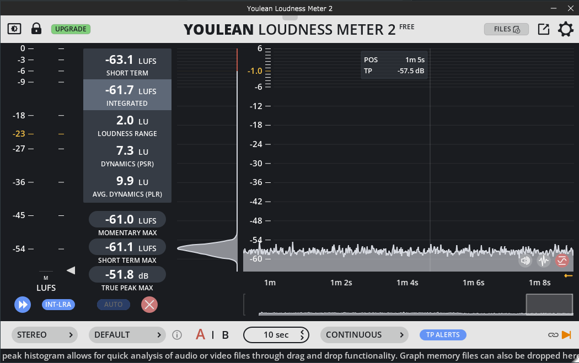
Task: Click the scrolling help text at the bottom
Action: click(x=289, y=356)
